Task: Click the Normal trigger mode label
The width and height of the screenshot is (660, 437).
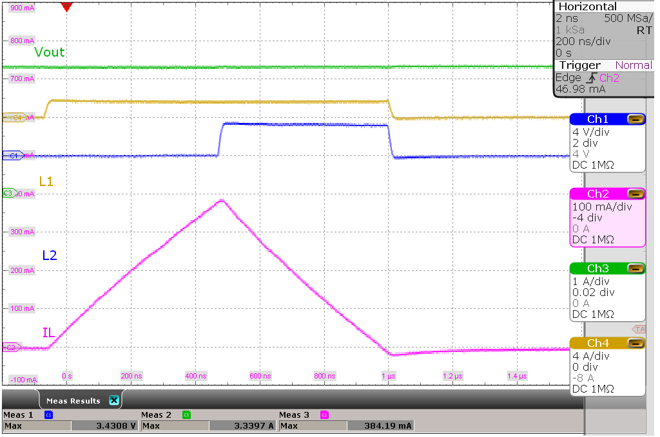Action: pos(633,65)
